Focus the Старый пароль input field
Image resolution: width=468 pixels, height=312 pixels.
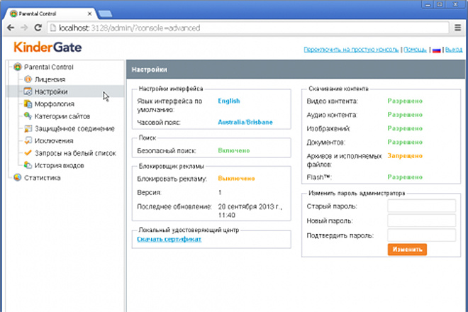tap(421, 206)
